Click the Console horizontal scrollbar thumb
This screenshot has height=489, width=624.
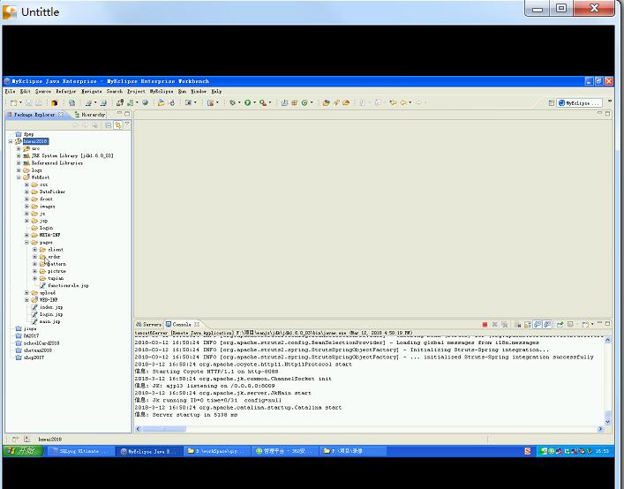pos(164,429)
